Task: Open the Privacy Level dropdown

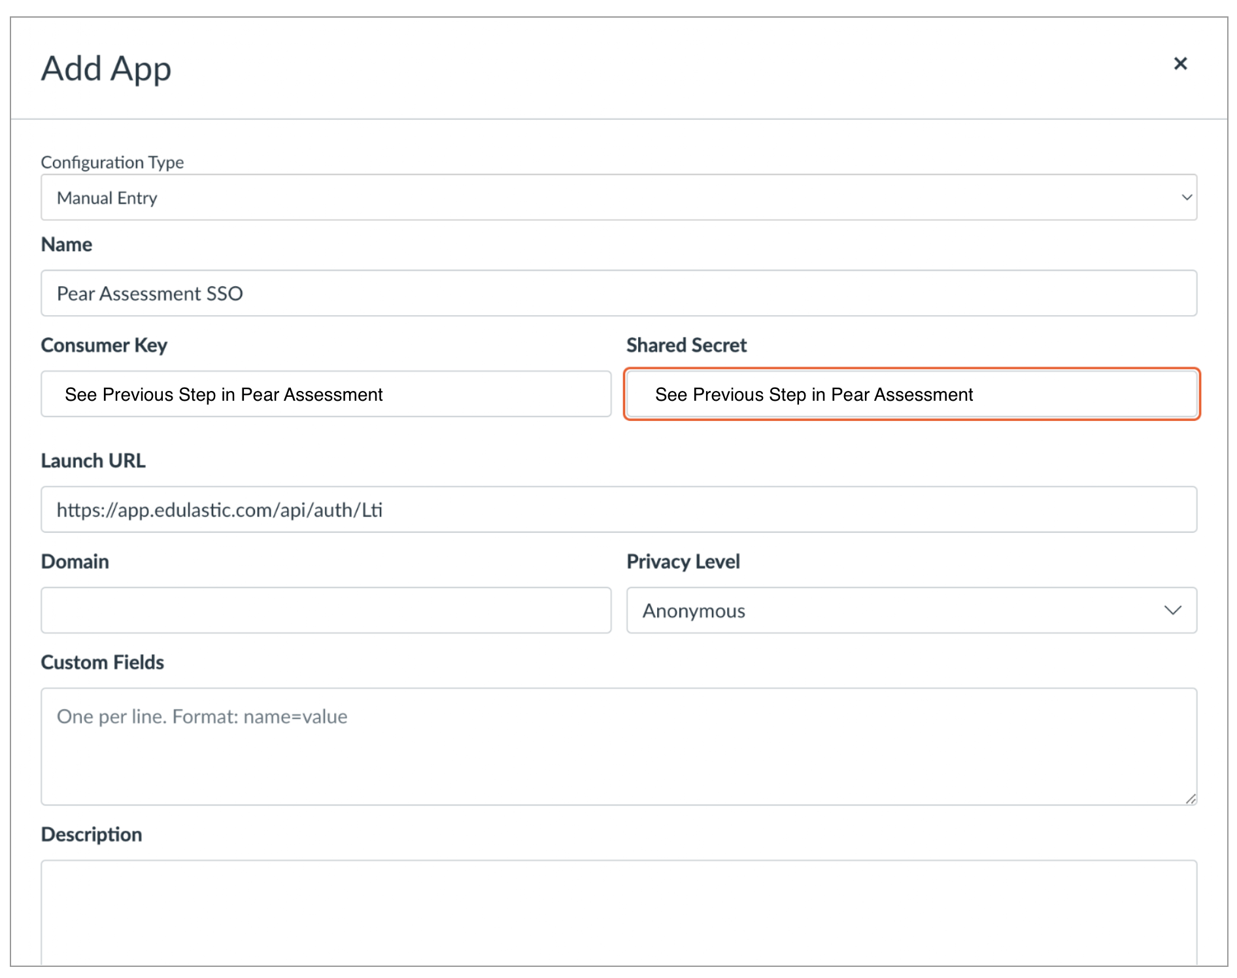Action: 911,610
